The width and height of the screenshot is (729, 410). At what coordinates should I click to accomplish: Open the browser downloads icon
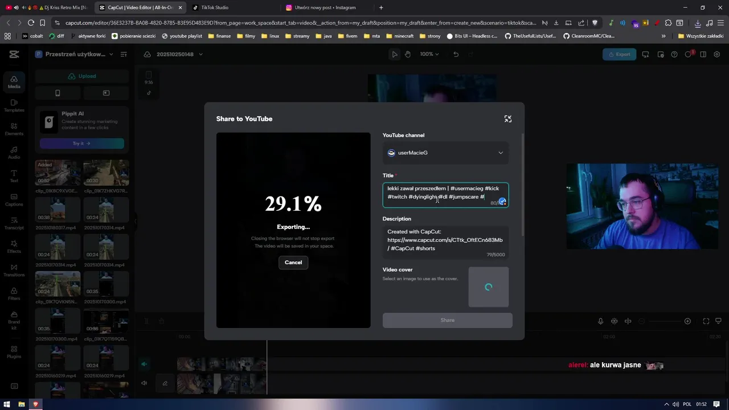pyautogui.click(x=698, y=23)
